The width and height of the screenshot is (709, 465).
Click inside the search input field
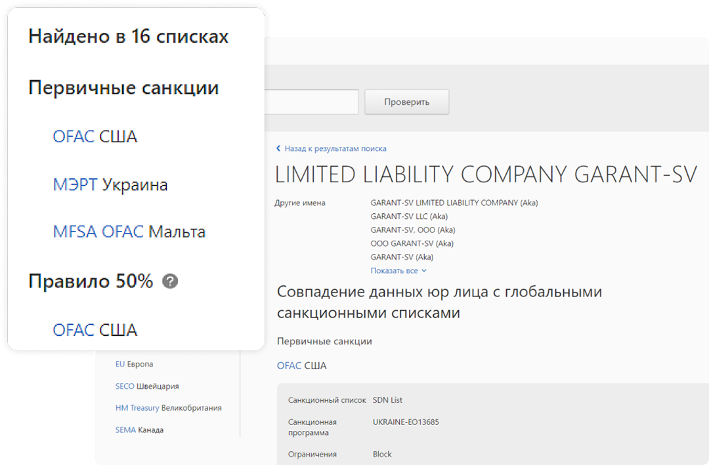coord(315,102)
